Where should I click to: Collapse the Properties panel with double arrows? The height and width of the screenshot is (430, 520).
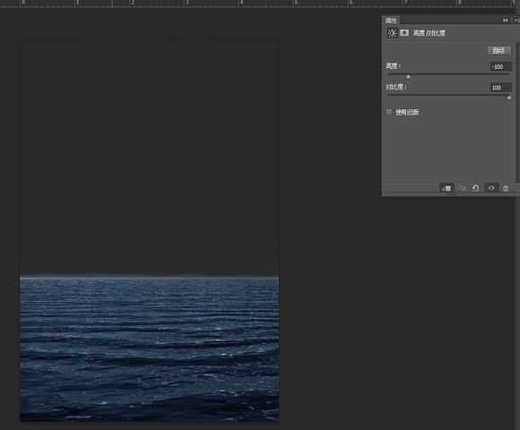tap(505, 21)
